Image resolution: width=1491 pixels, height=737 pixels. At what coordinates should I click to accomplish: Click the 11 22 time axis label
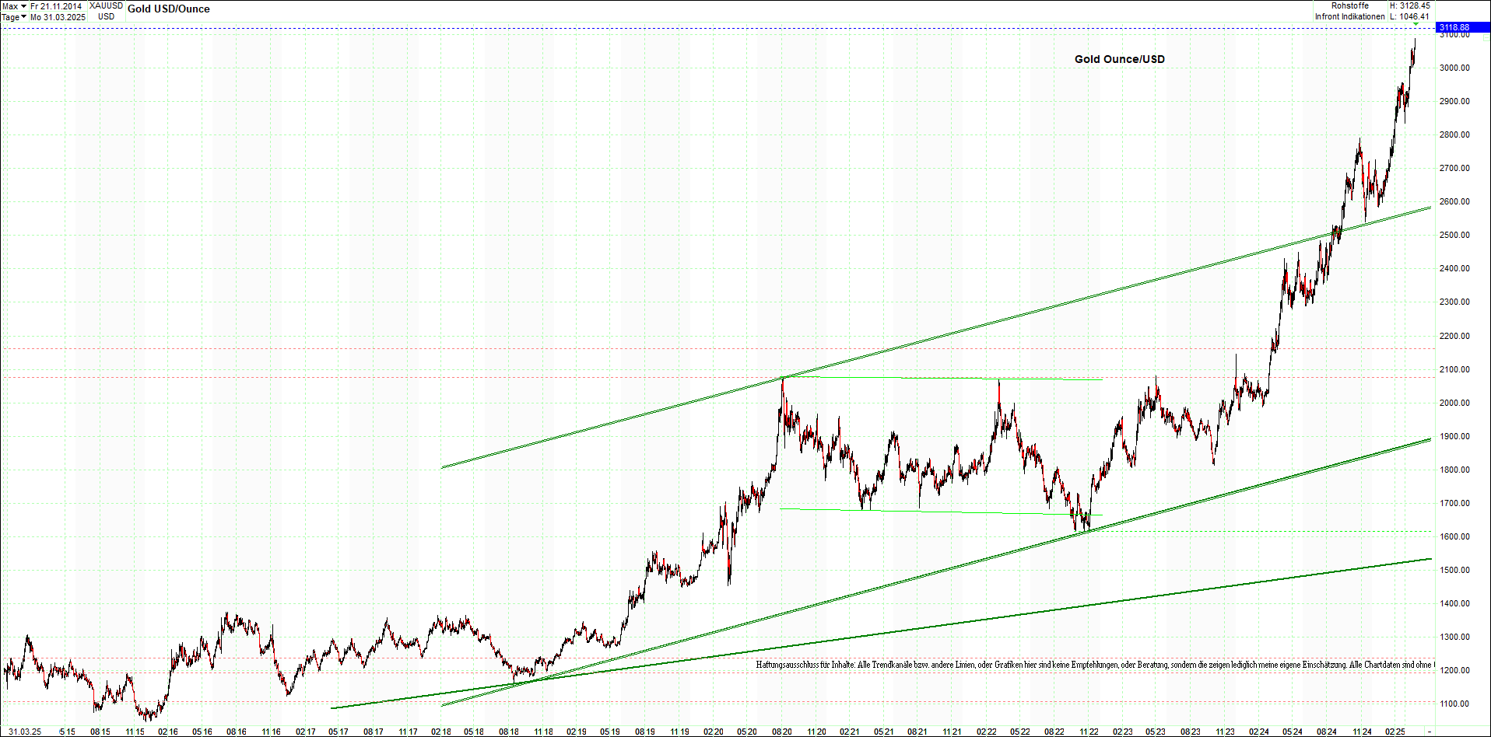click(1088, 732)
